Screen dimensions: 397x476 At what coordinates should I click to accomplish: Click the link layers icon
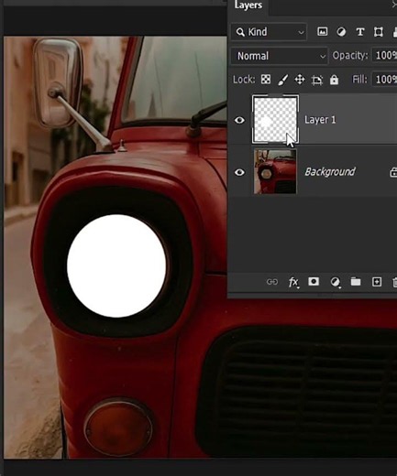272,282
